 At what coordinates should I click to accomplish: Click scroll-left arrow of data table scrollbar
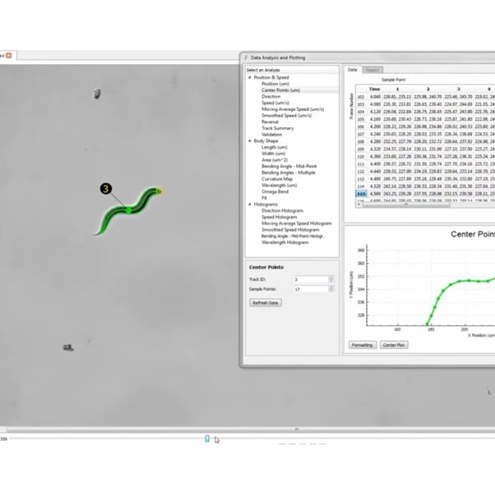(359, 205)
